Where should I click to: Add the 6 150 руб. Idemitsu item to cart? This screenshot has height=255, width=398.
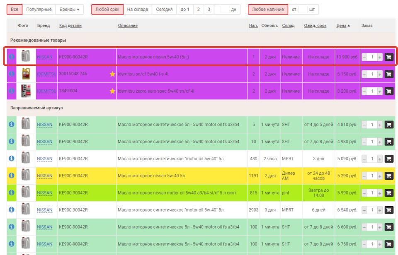tap(389, 74)
